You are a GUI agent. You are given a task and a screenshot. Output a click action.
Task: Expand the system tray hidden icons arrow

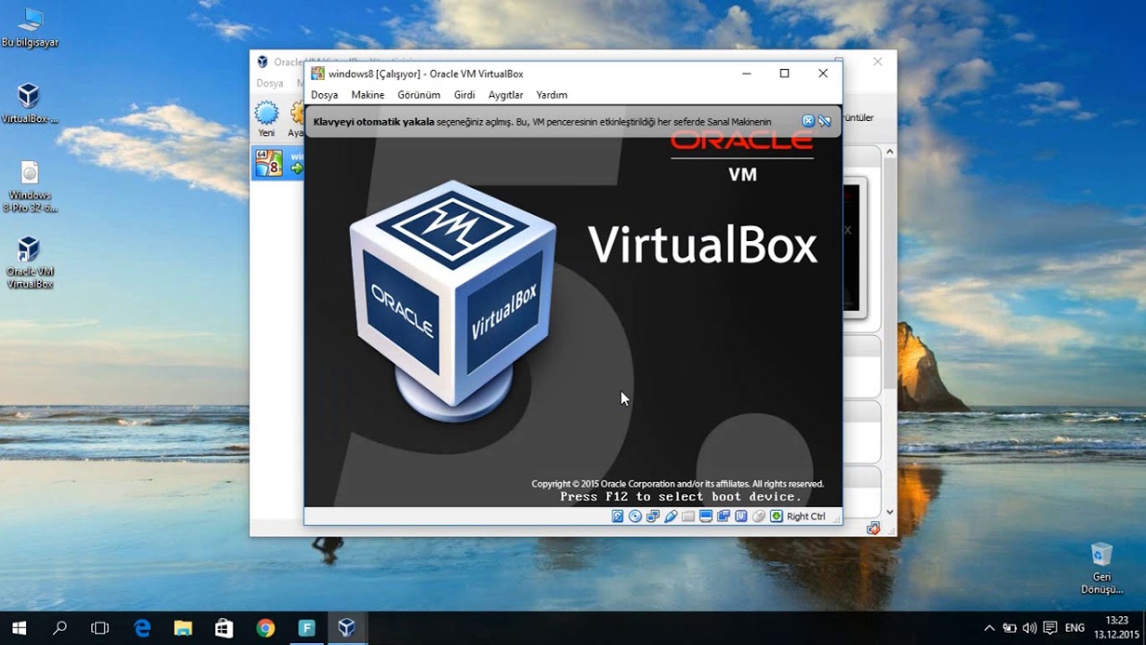click(989, 628)
